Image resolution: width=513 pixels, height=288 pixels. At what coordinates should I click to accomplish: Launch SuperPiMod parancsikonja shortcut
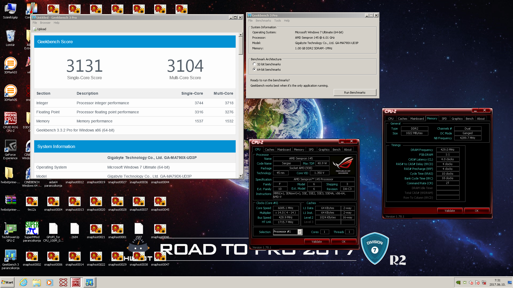32,232
